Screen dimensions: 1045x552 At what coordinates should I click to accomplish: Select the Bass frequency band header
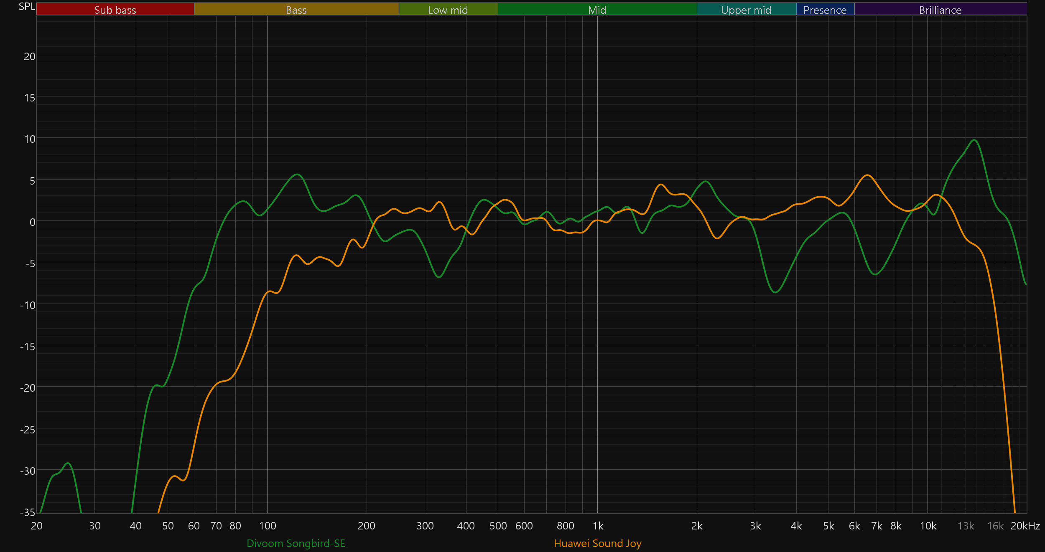pyautogui.click(x=296, y=10)
